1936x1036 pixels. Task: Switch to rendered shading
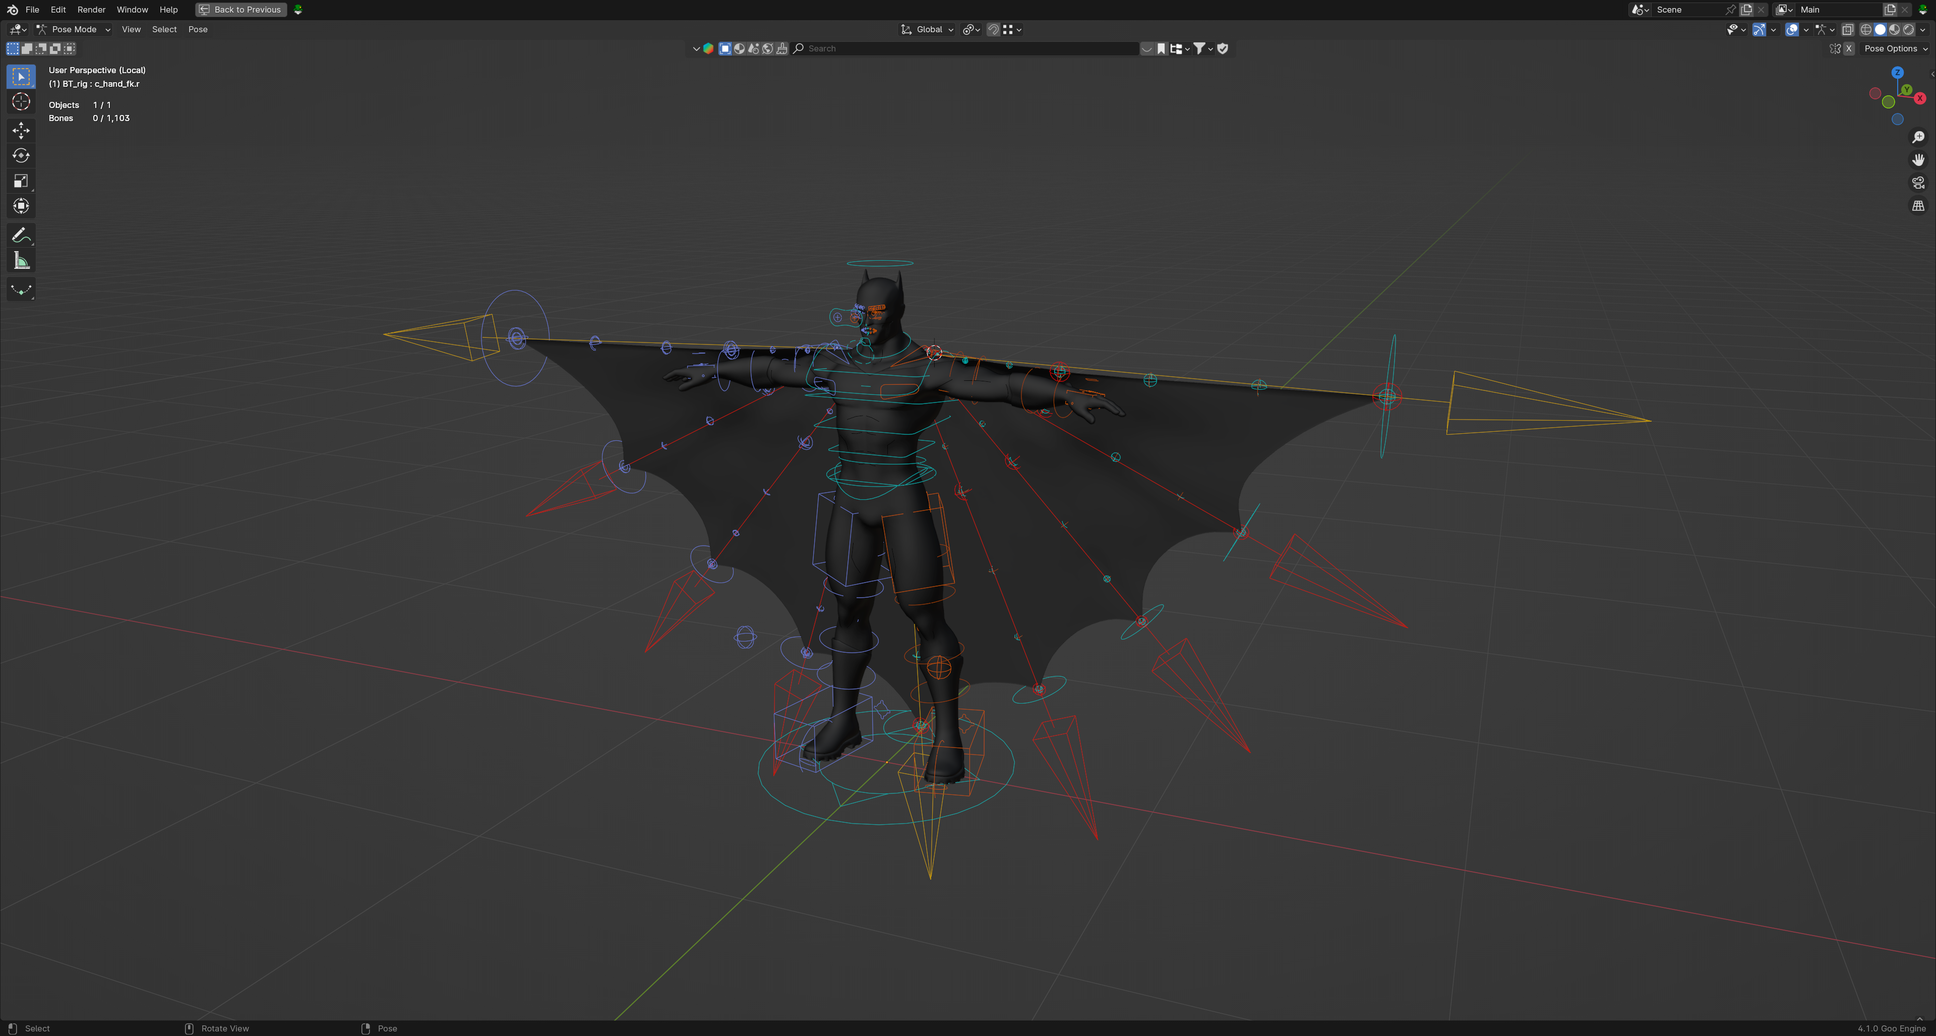pyautogui.click(x=1908, y=29)
